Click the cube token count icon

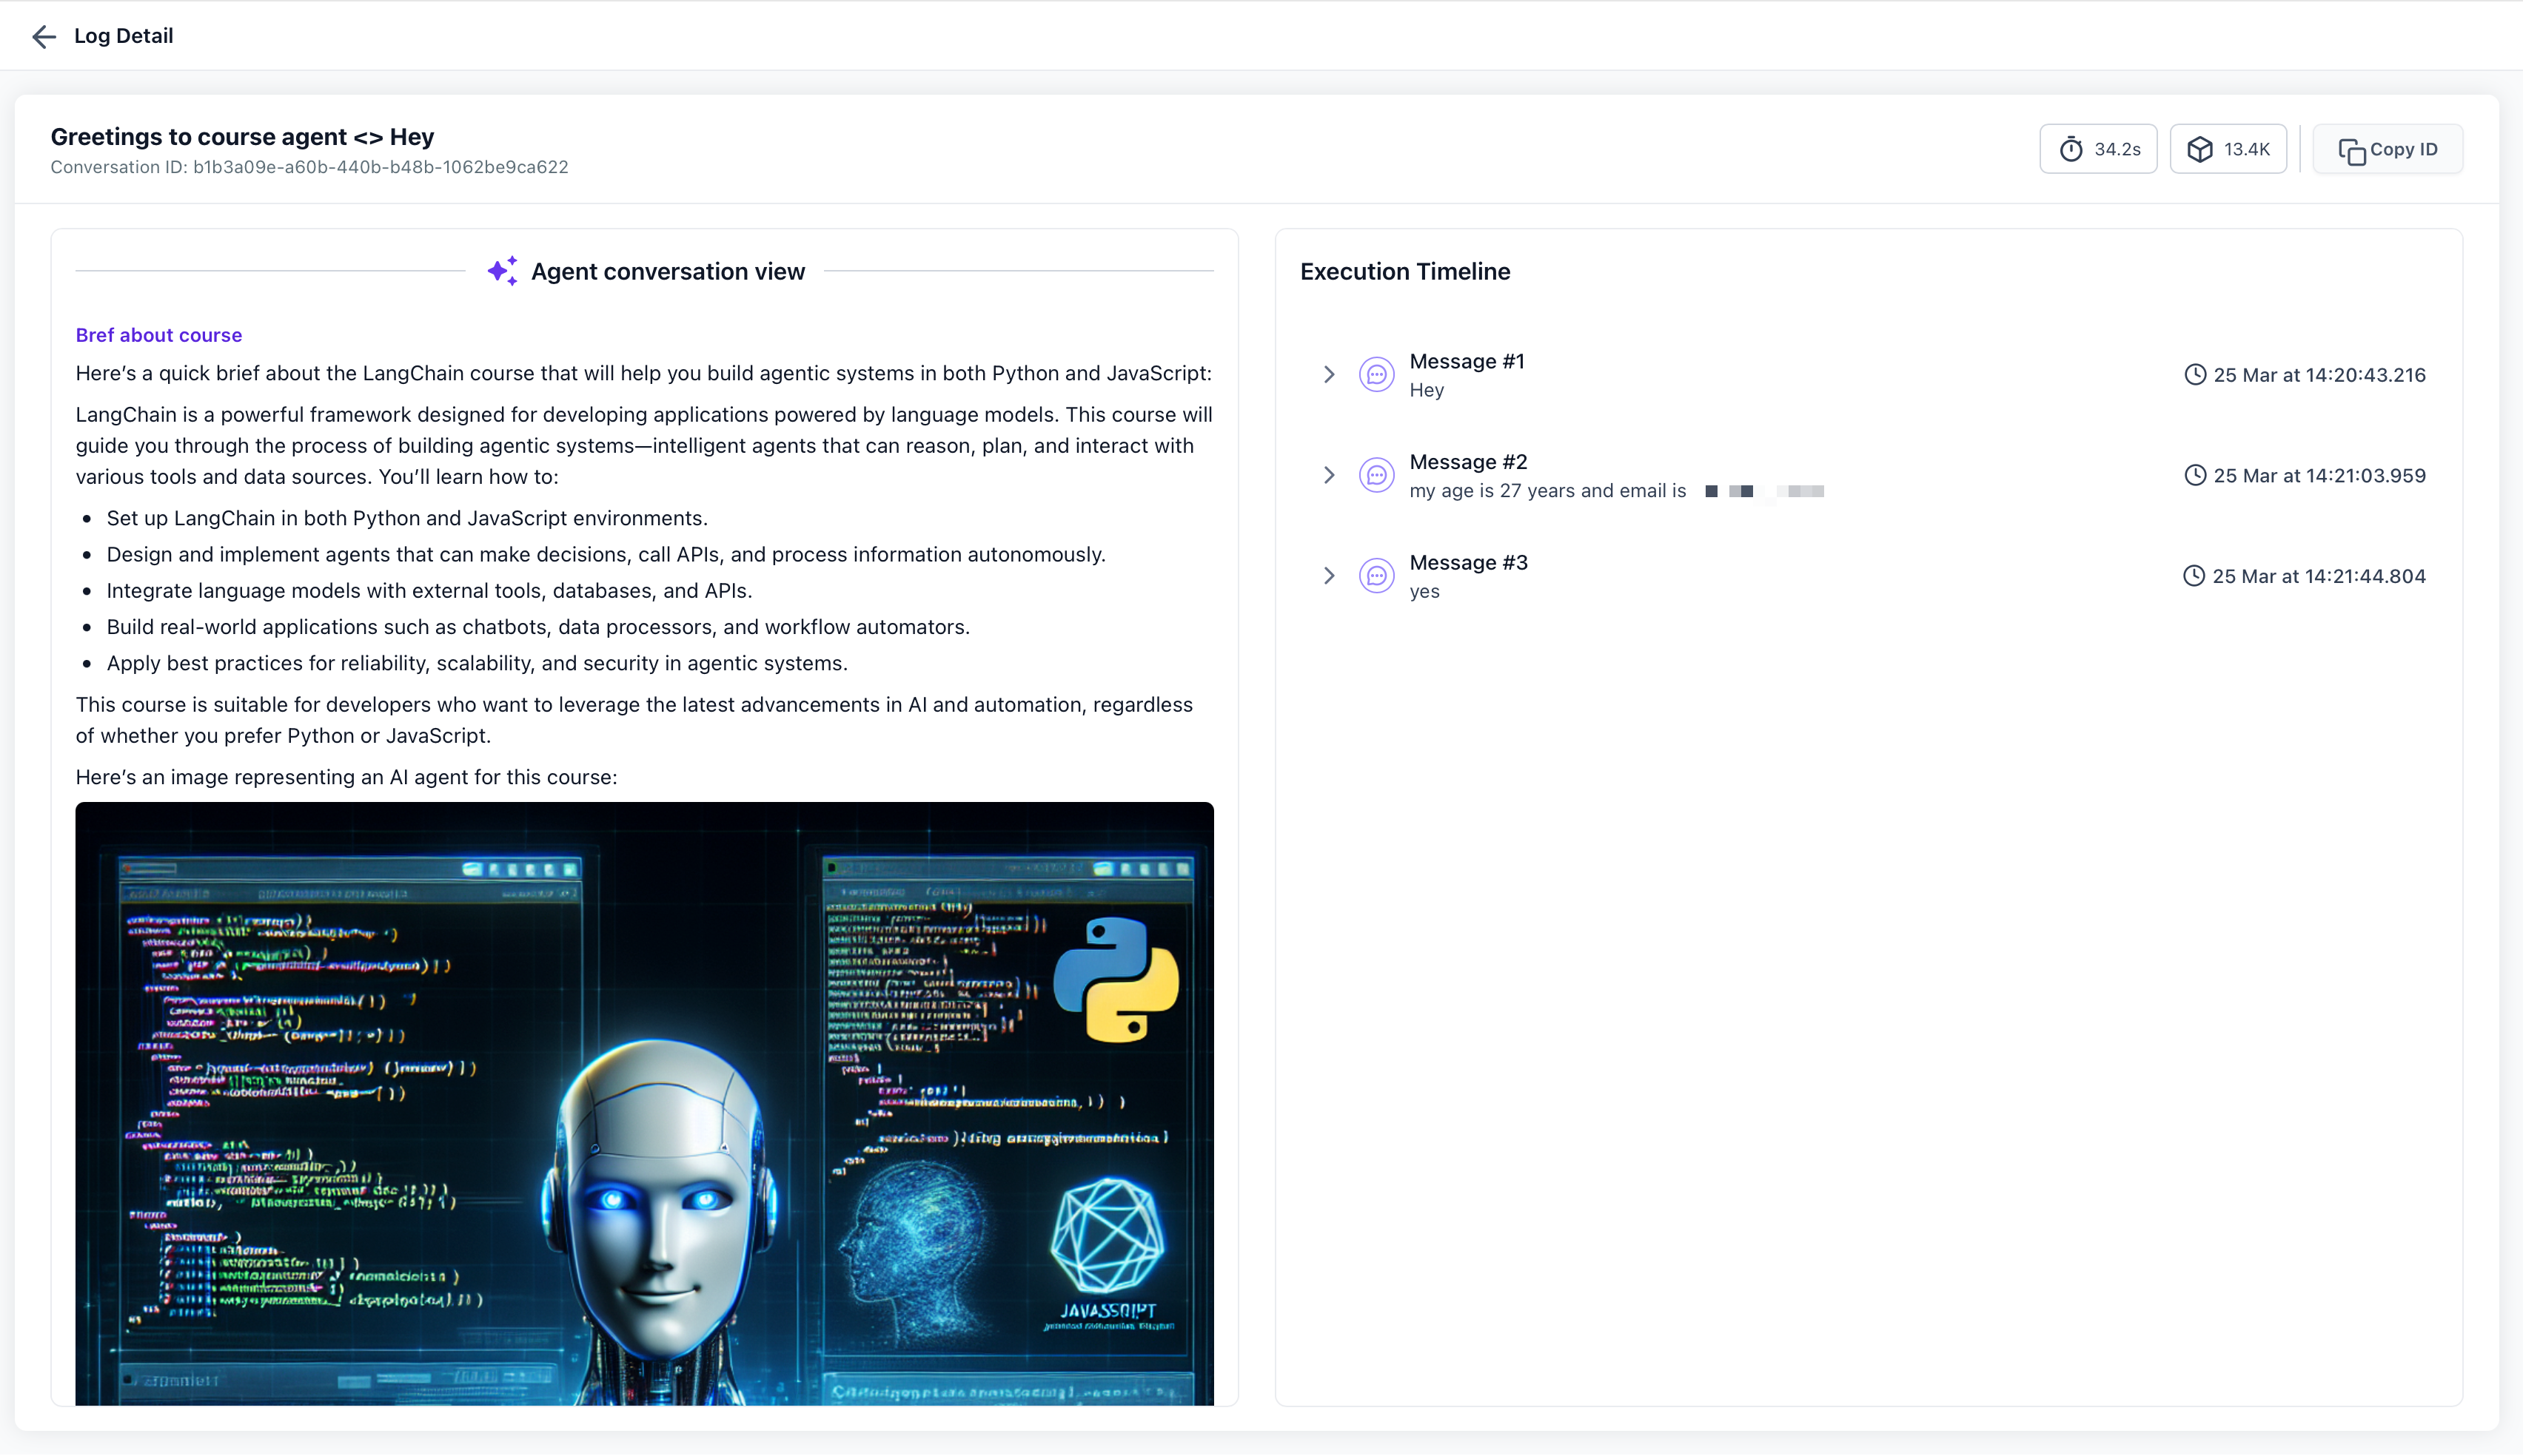pyautogui.click(x=2200, y=149)
